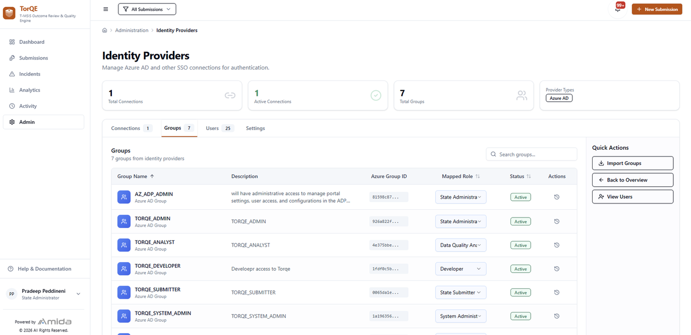The width and height of the screenshot is (691, 335).
Task: Click the Import Groups button
Action: coord(632,163)
